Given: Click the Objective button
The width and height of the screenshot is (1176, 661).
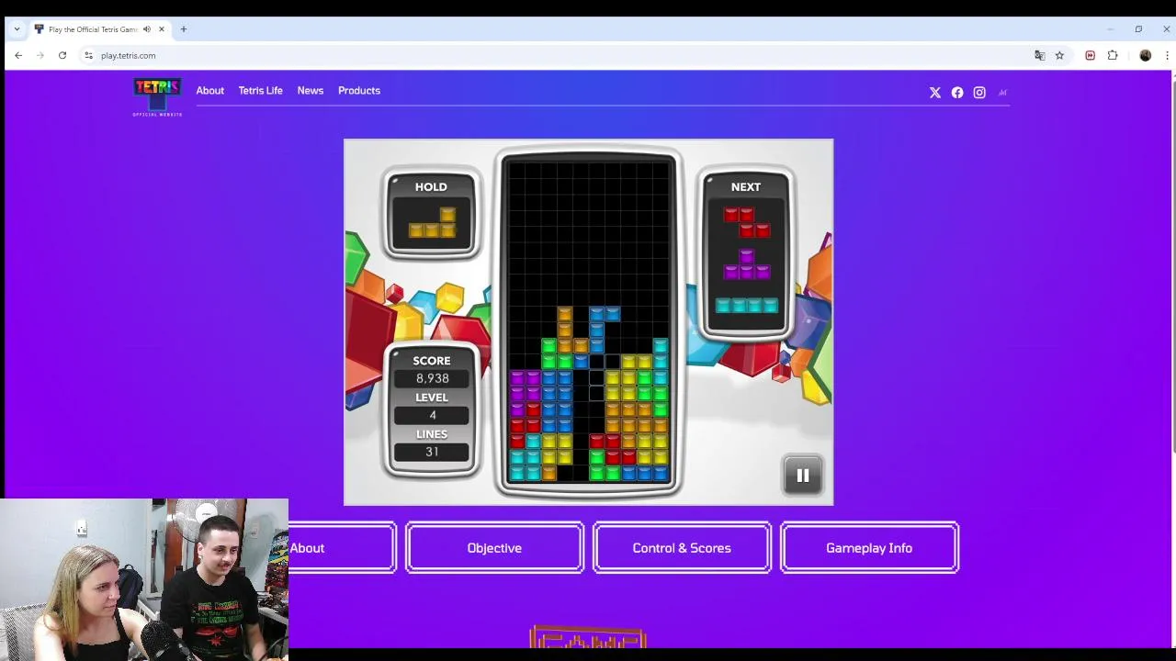Looking at the screenshot, I should (x=494, y=548).
